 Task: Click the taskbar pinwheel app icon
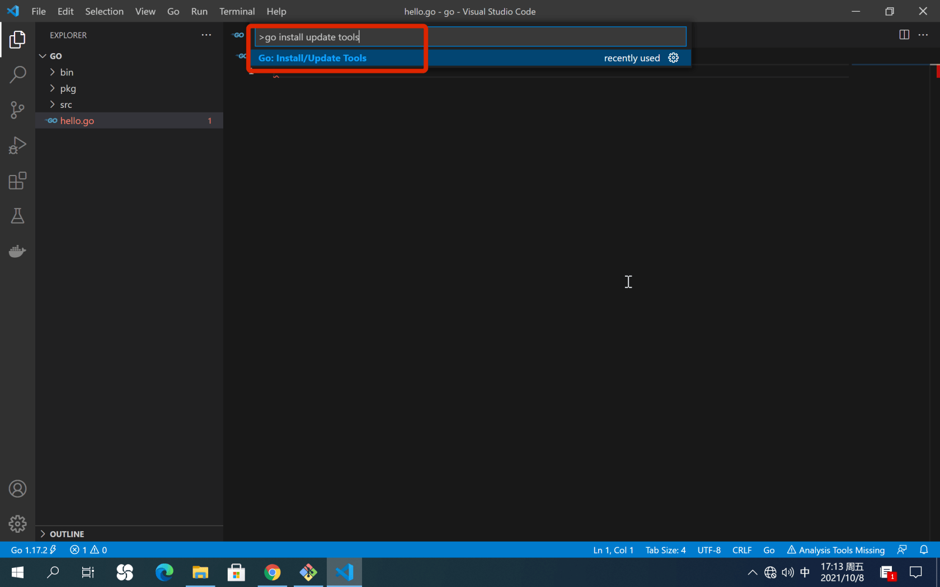click(125, 572)
